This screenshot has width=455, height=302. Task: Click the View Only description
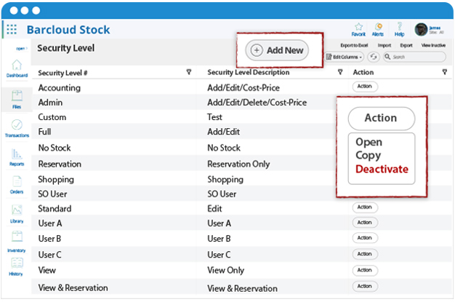225,270
